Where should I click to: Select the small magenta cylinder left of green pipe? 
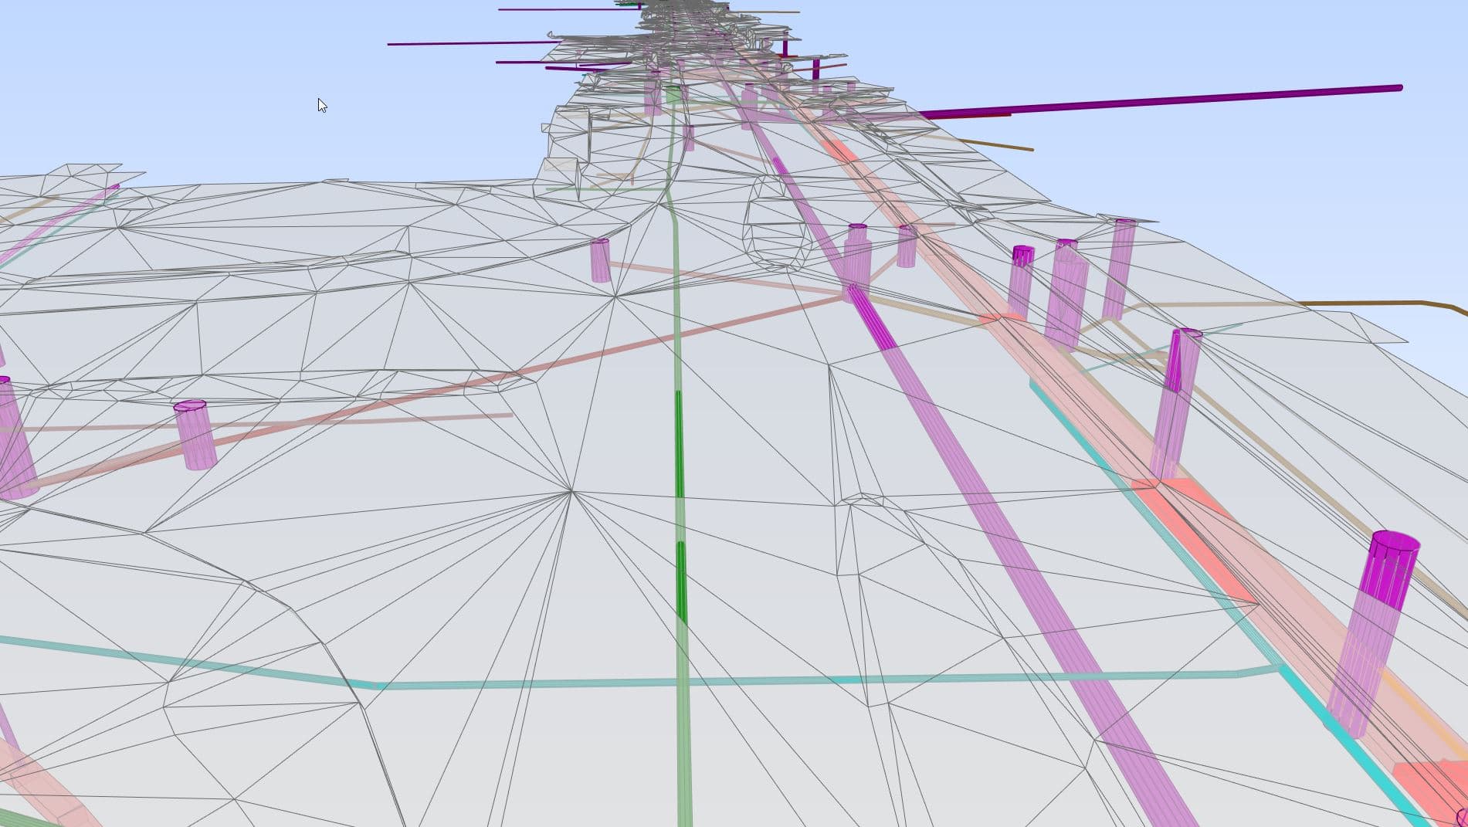(600, 260)
